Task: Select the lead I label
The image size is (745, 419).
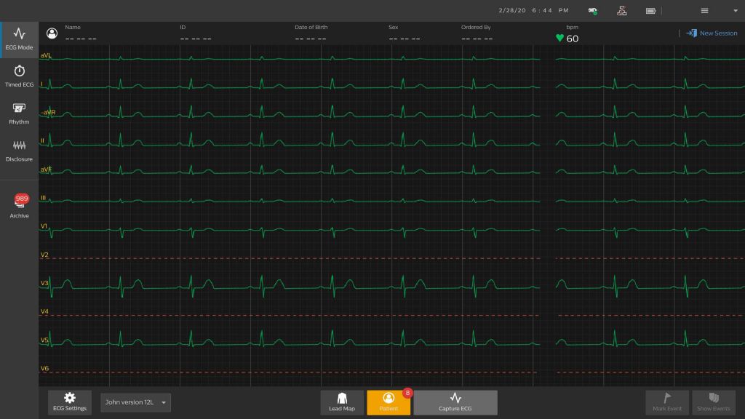Action: tap(41, 84)
